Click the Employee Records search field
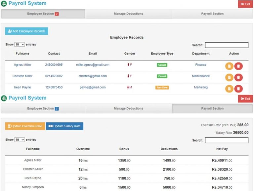 (x=227, y=45)
